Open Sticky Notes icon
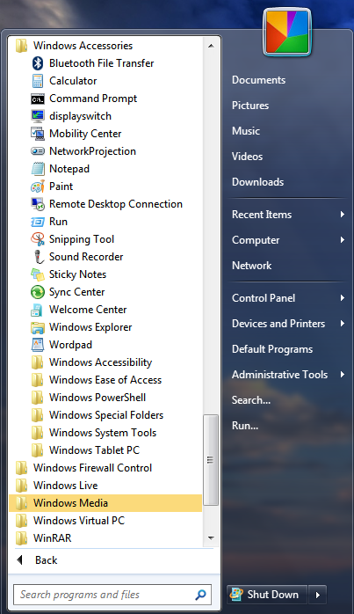 click(x=38, y=274)
